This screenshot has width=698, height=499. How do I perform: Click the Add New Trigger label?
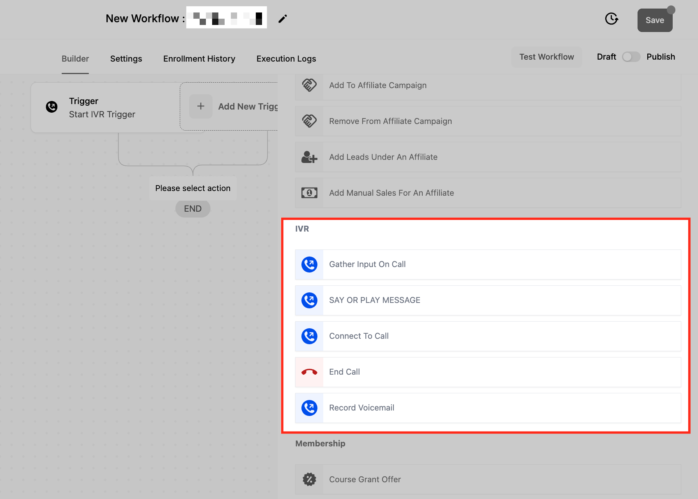click(248, 106)
